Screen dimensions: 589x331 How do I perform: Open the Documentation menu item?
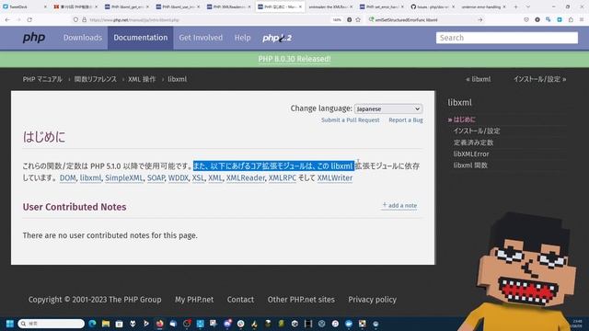click(141, 38)
